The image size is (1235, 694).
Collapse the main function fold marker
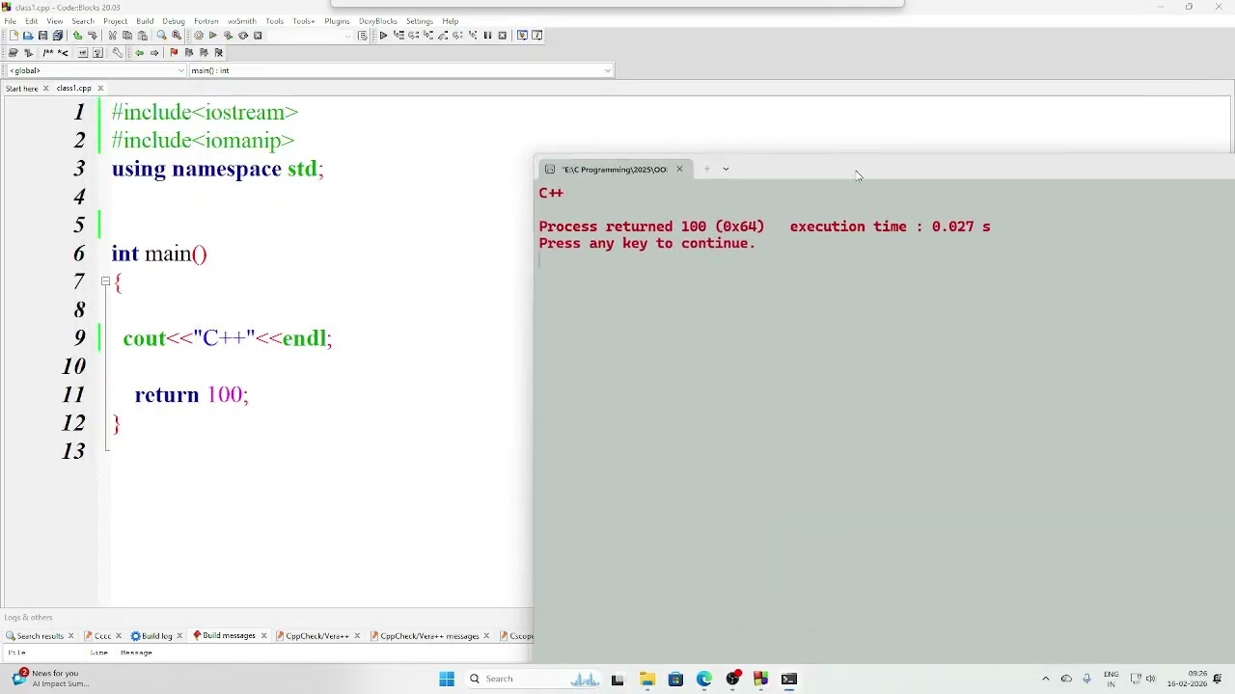(x=105, y=281)
